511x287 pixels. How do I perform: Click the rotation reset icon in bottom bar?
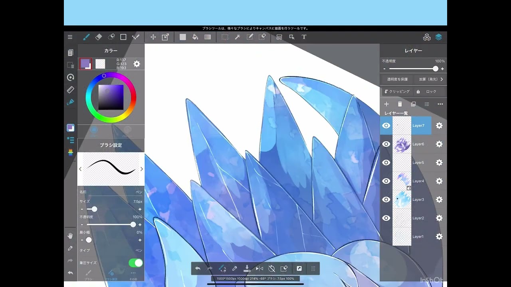(x=271, y=269)
